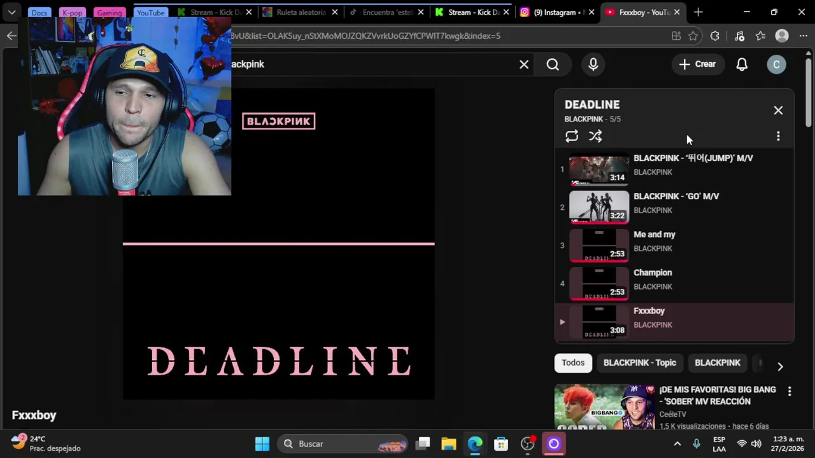This screenshot has height=458, width=815.
Task: Open the browser extensions icon
Action: tap(715, 36)
